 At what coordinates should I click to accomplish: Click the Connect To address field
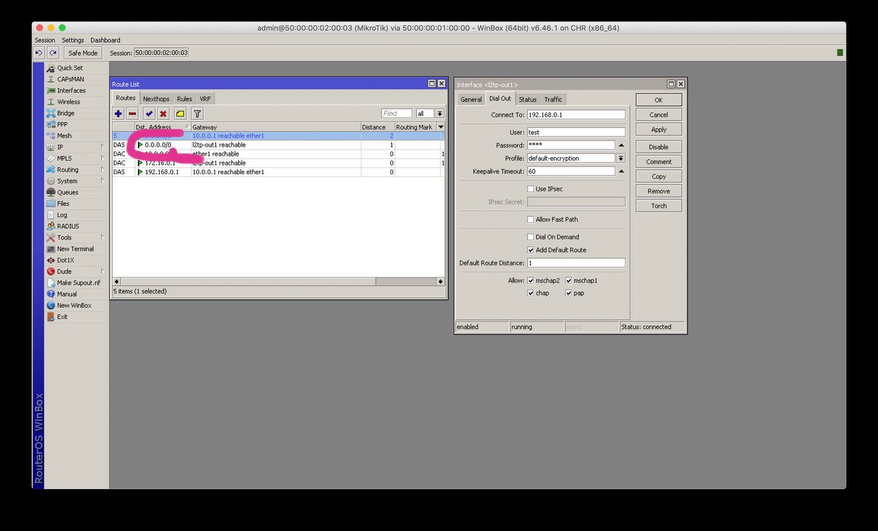point(576,115)
